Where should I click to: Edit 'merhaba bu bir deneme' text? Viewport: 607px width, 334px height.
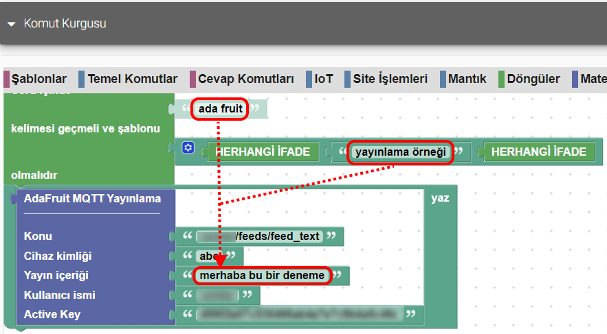point(261,276)
